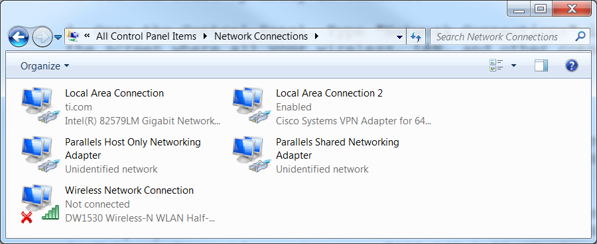The width and height of the screenshot is (597, 244).
Task: Click All Control Panel Items breadcrumb
Action: click(x=146, y=36)
